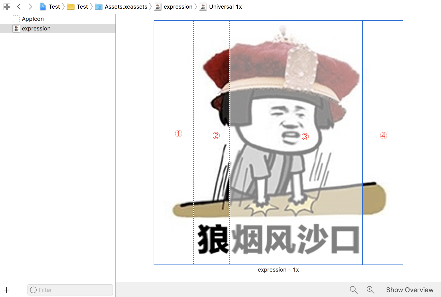Click the solid right slice handle line

click(x=362, y=142)
